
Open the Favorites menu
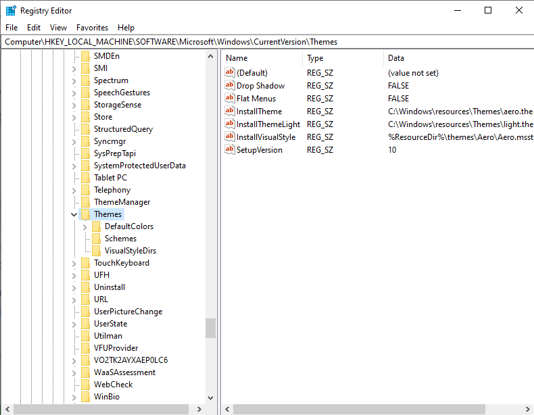click(x=92, y=28)
